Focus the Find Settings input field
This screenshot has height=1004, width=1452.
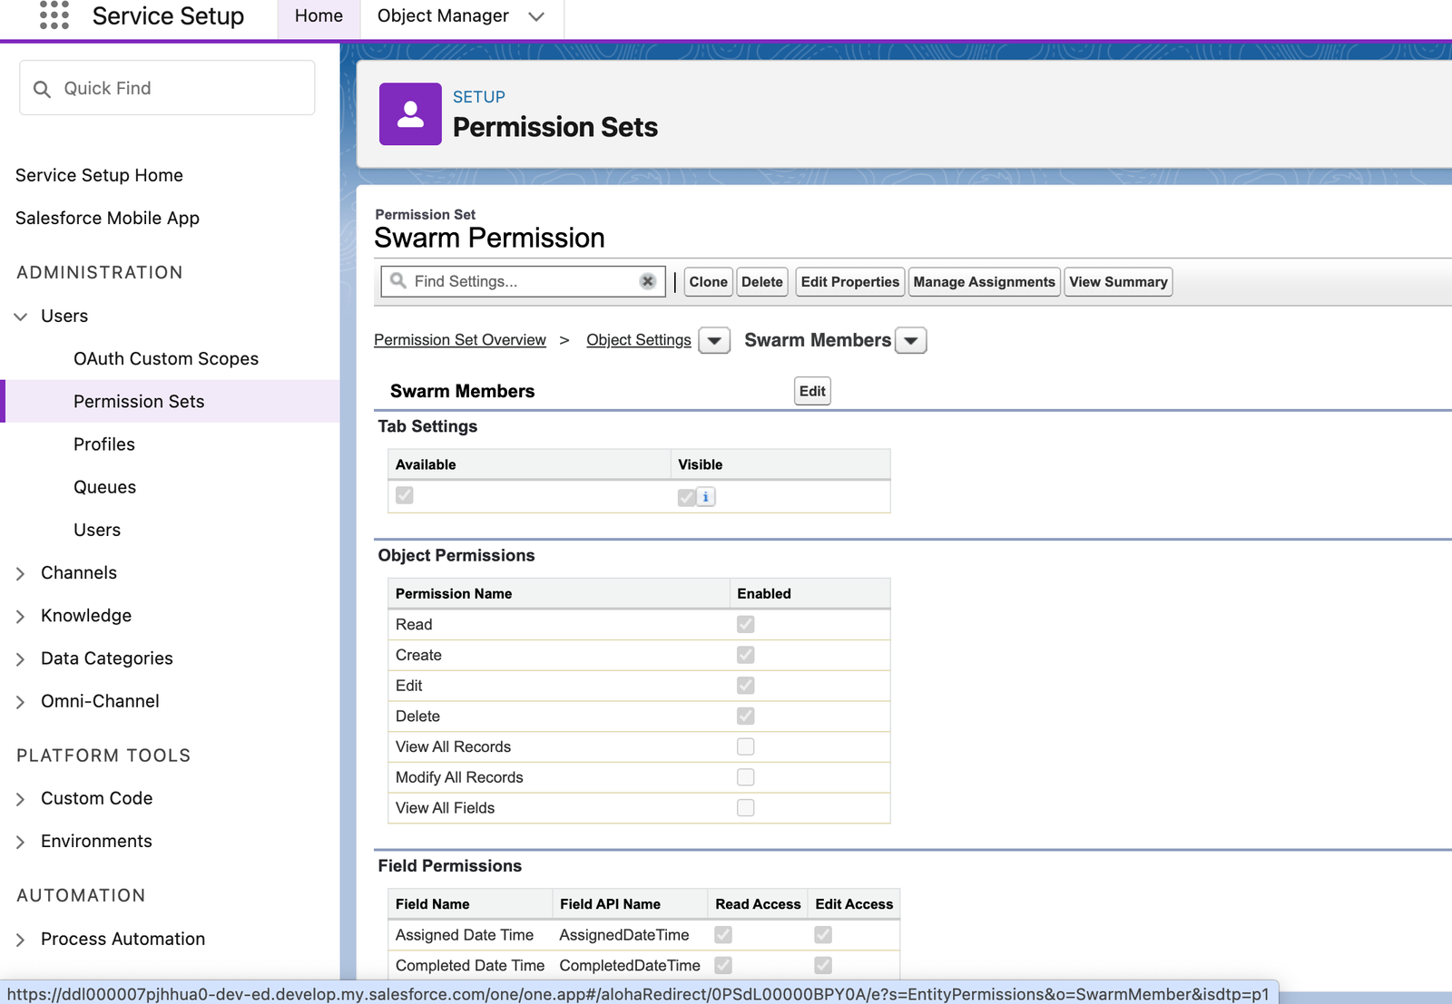click(524, 281)
